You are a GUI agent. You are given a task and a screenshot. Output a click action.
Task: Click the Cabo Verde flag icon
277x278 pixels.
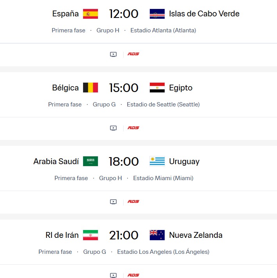coord(157,14)
